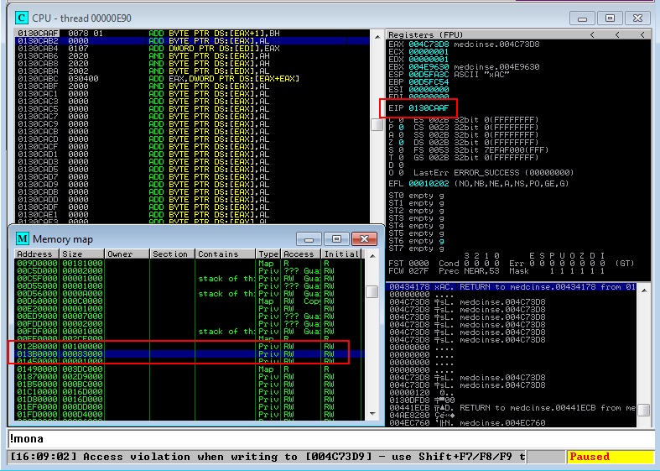The image size is (660, 471).
Task: Click the Memory map scrollbar thumb
Action: point(372,291)
